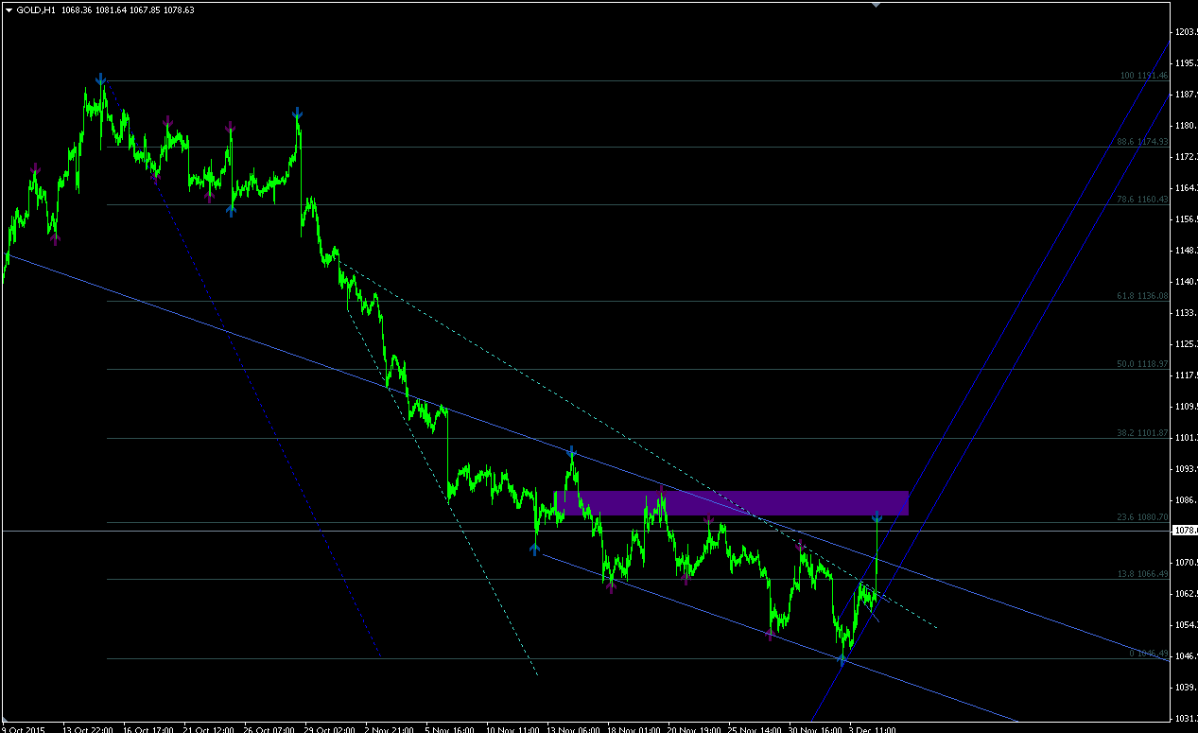This screenshot has height=733, width=1198.
Task: Select Fibonacci level label 78.6 1160.43
Action: click(1142, 200)
